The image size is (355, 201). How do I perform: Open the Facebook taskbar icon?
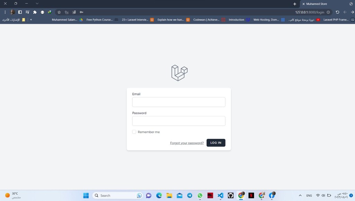pyautogui.click(x=272, y=195)
